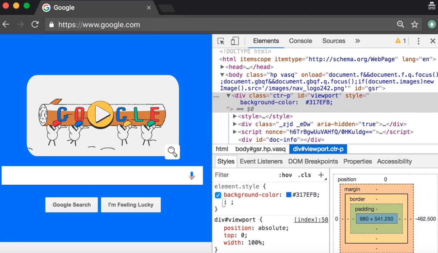Click the styles Filter field
438x253 pixels.
244,175
